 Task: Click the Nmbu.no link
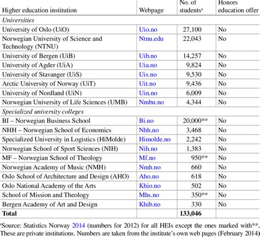click(x=151, y=102)
